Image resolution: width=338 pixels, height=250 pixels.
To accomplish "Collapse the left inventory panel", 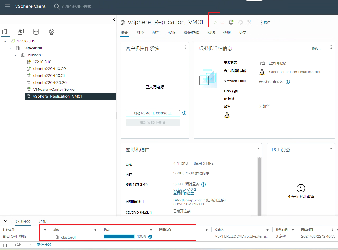I will click(x=114, y=19).
